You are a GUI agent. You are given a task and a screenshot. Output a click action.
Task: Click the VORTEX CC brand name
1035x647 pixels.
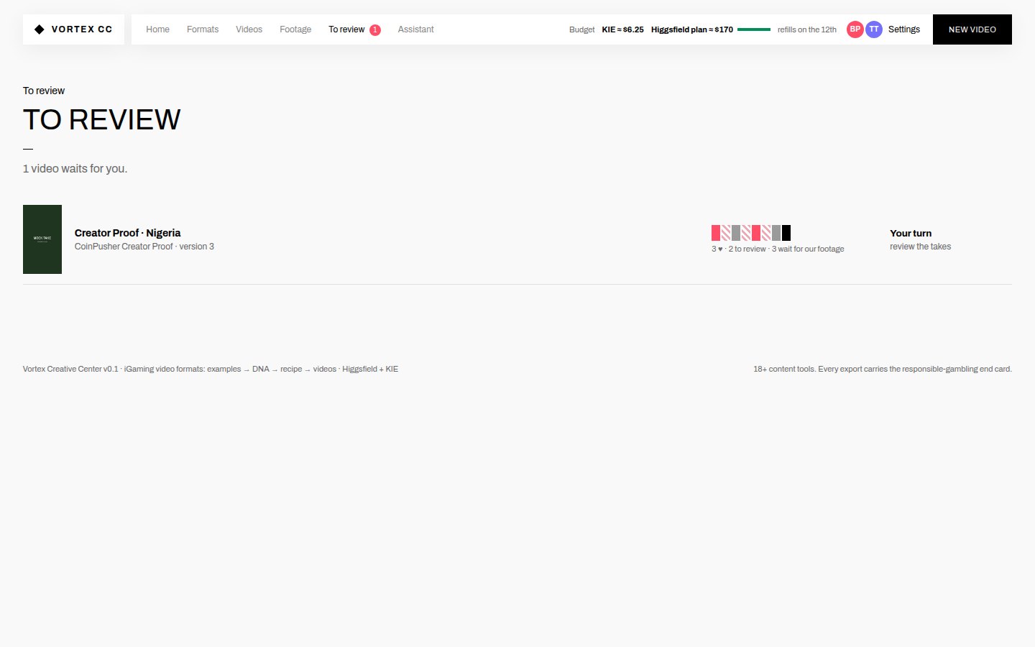pyautogui.click(x=82, y=29)
